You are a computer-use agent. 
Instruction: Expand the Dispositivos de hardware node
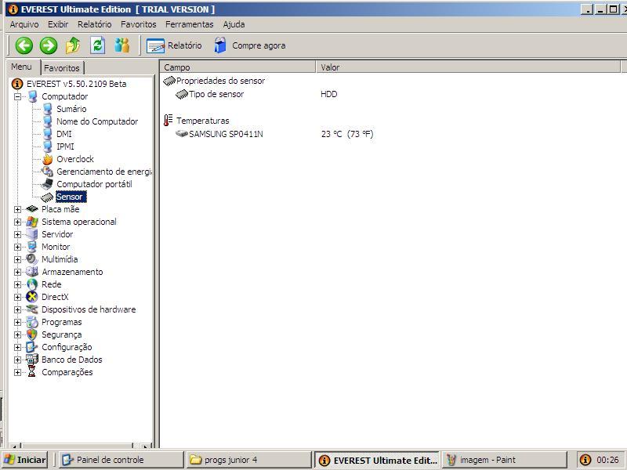click(x=17, y=309)
